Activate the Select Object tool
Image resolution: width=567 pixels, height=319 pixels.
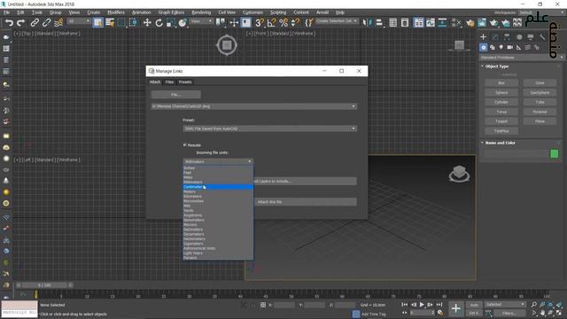coord(97,23)
